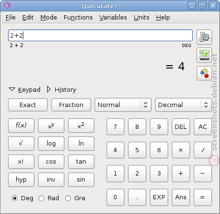Click the number 3 key
220x214 pixels.
pos(159,174)
